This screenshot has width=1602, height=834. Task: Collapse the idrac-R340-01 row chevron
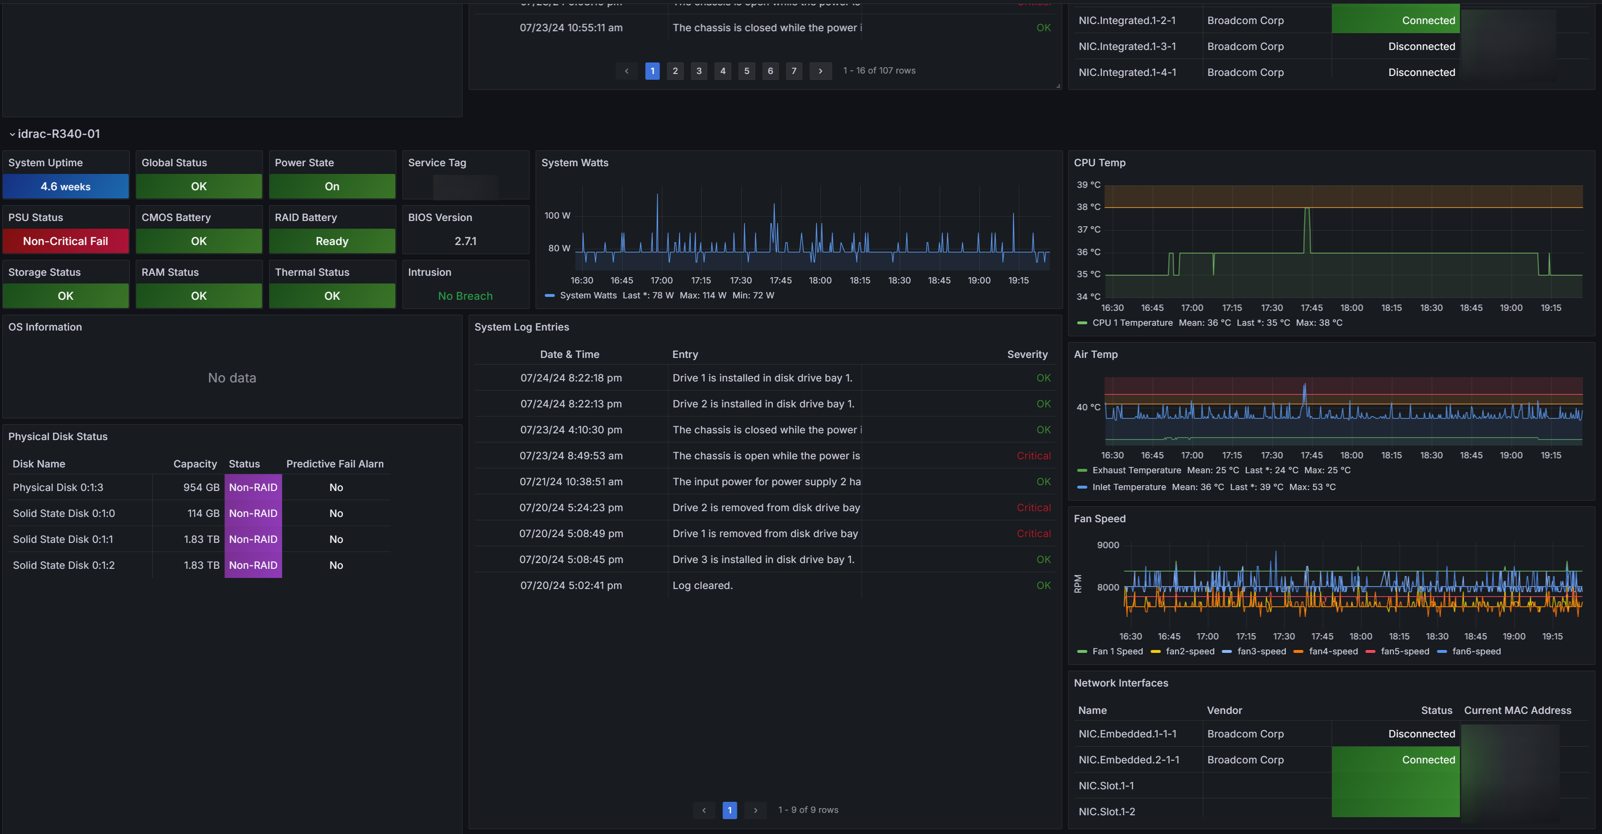[12, 135]
